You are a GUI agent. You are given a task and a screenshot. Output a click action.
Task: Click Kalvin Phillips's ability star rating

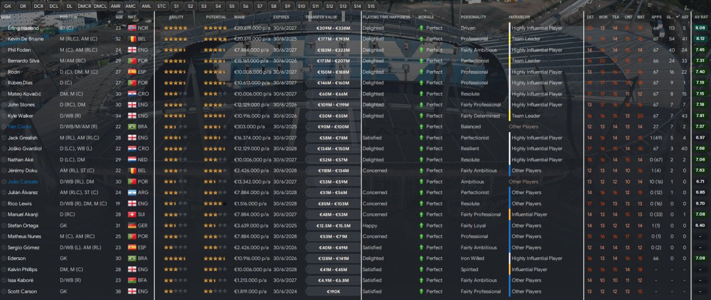point(176,270)
